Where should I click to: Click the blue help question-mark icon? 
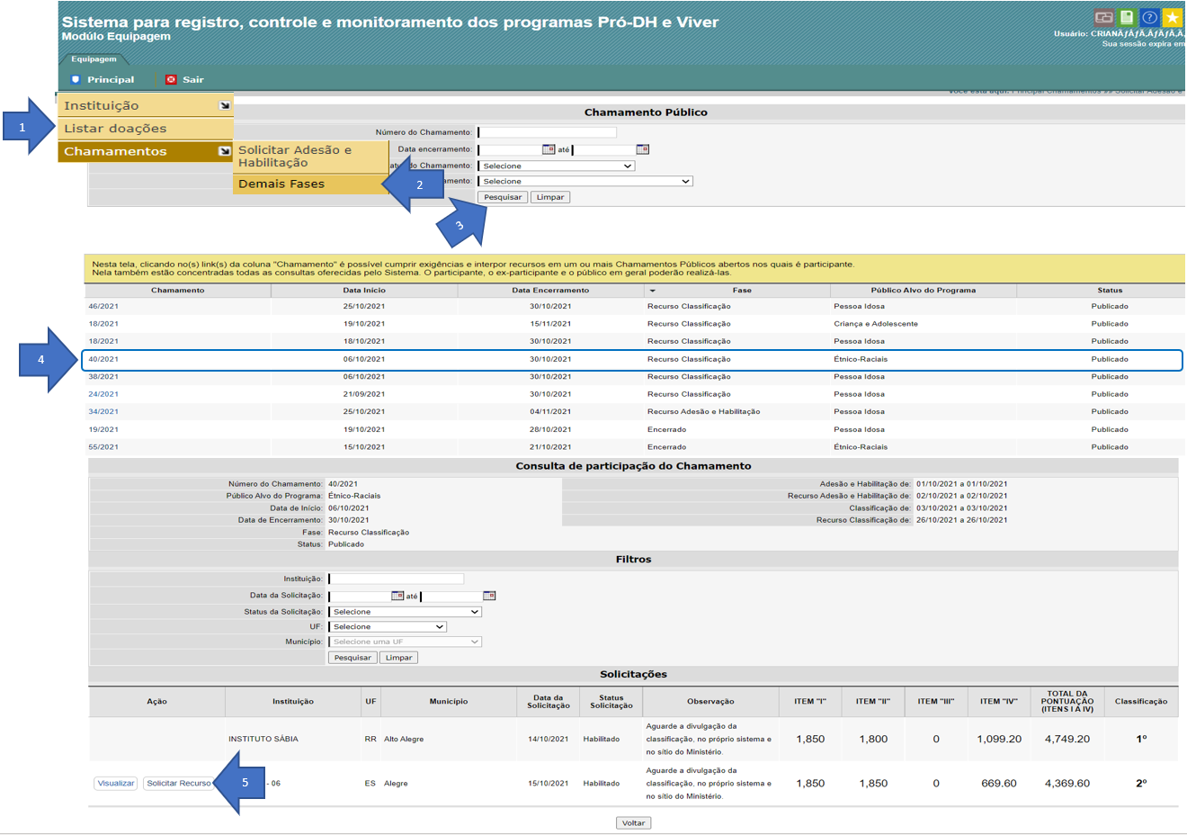(x=1149, y=17)
